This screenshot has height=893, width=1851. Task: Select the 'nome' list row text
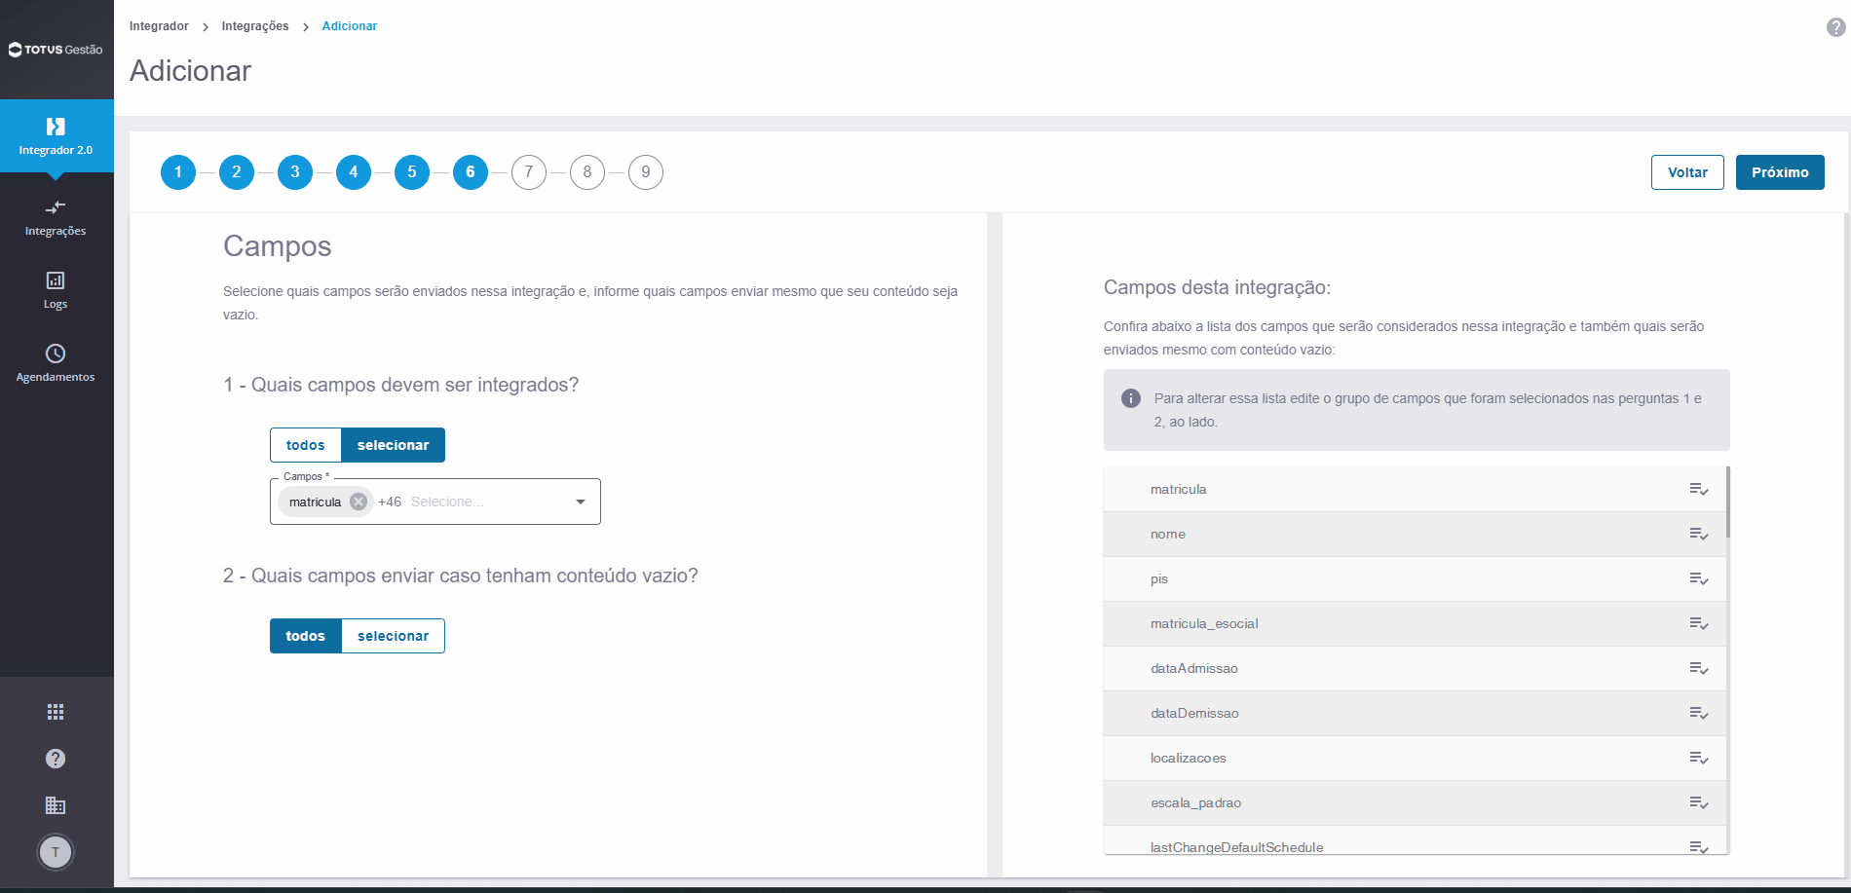pyautogui.click(x=1168, y=534)
